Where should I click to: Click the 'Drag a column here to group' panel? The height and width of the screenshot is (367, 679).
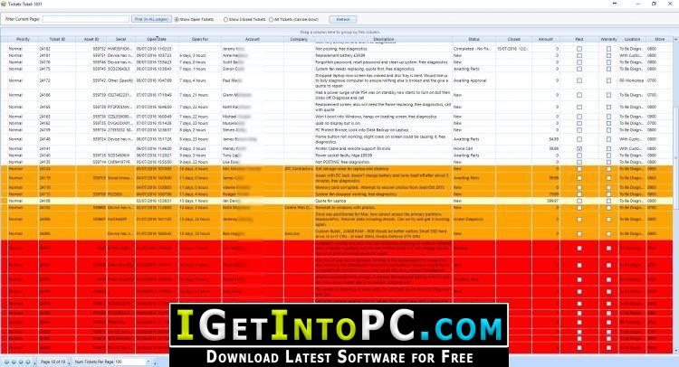coord(339,32)
